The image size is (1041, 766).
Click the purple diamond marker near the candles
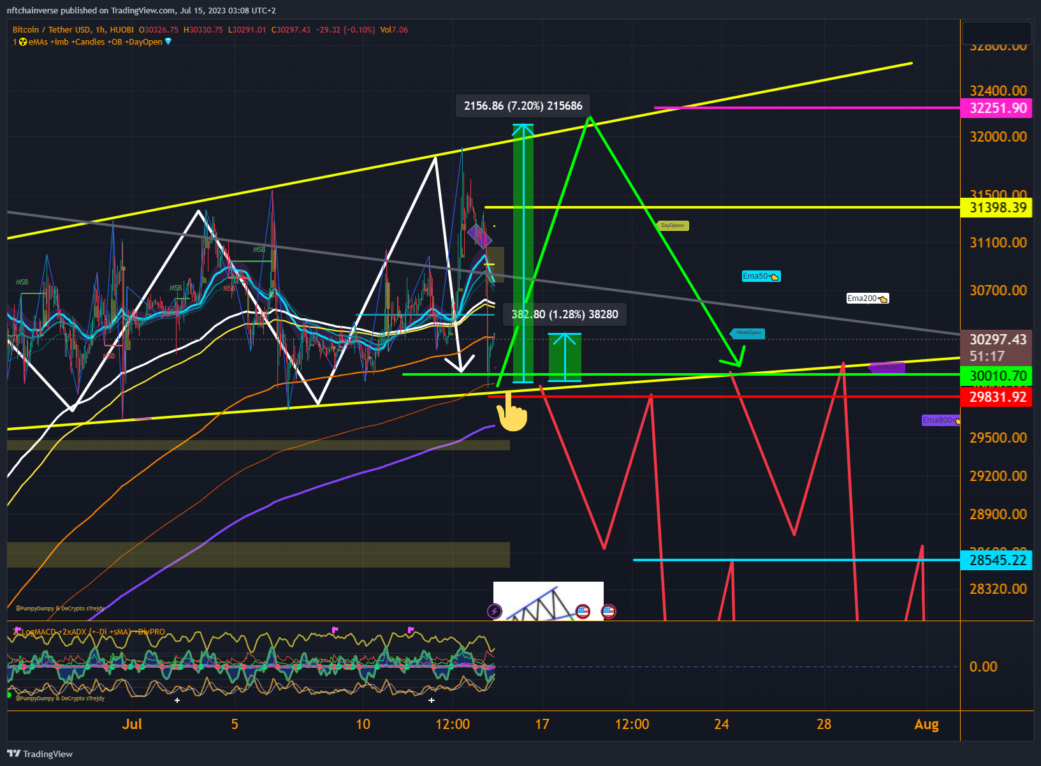(x=479, y=236)
